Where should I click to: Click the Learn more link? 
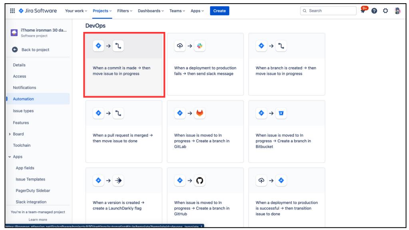click(x=38, y=220)
